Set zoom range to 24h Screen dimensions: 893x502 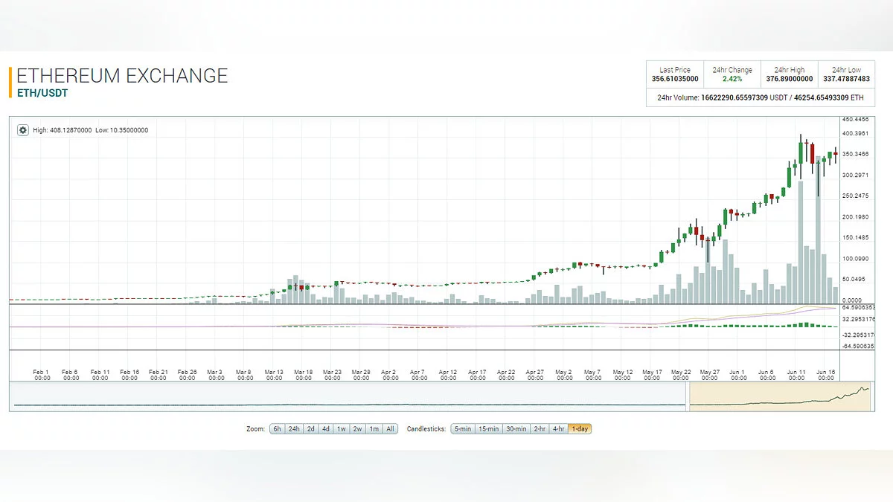click(295, 429)
